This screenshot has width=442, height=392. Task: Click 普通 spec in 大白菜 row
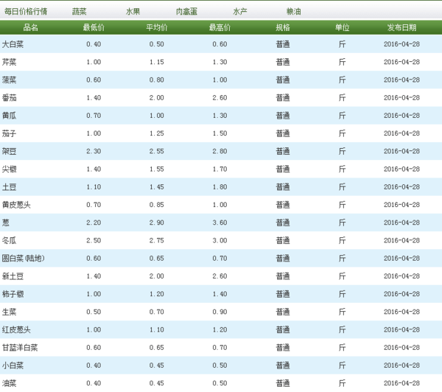click(283, 44)
